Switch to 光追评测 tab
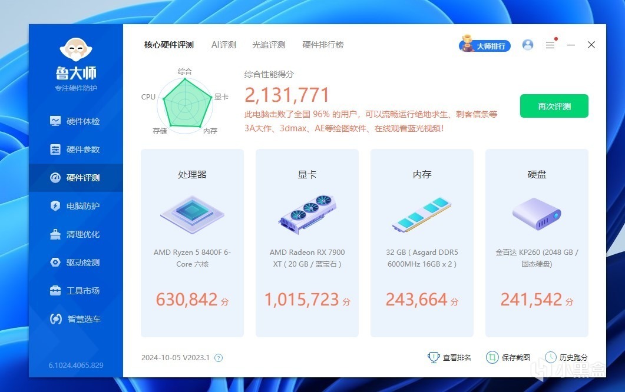 click(x=269, y=45)
